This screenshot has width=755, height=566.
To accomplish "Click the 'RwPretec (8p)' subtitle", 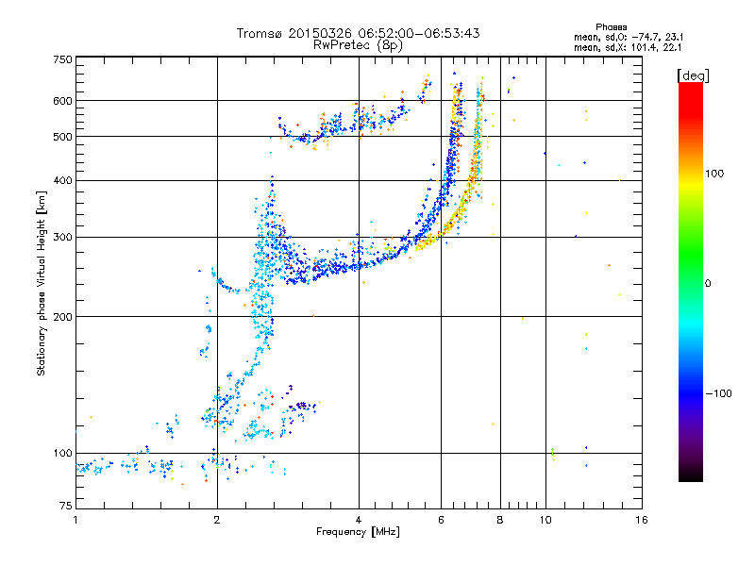I will pos(358,45).
